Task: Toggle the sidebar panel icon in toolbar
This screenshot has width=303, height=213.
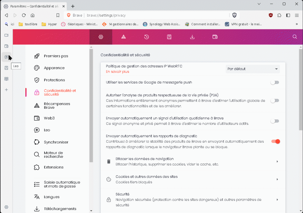Action: tap(288, 15)
